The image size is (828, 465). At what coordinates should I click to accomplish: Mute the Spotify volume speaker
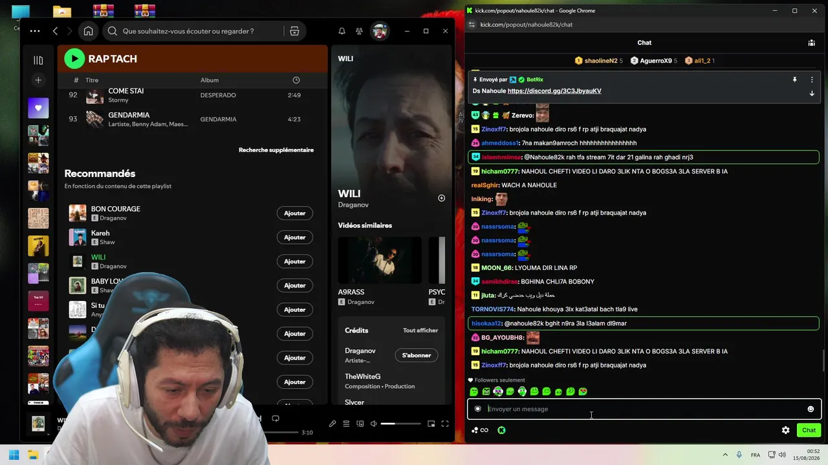click(x=373, y=424)
